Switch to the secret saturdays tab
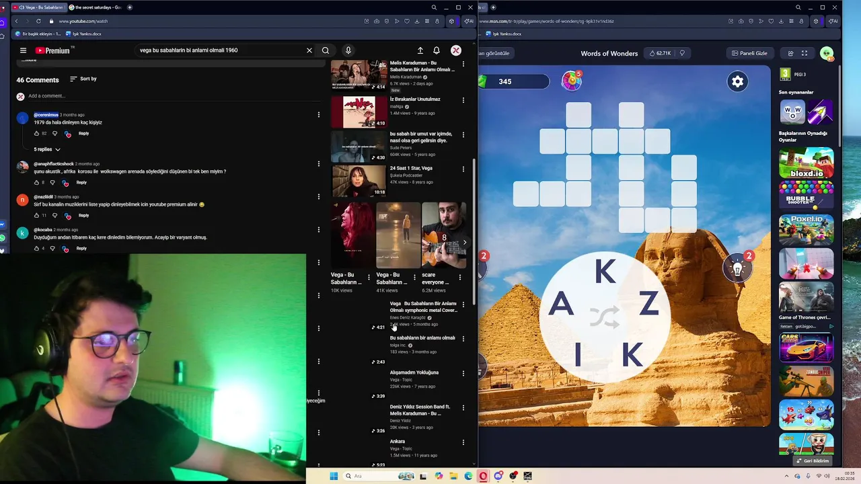Screen dimensions: 861x484 pos(95,7)
